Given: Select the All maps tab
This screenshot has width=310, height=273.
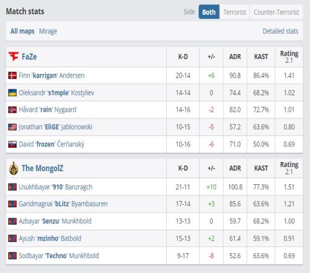Looking at the screenshot, I should (22, 31).
